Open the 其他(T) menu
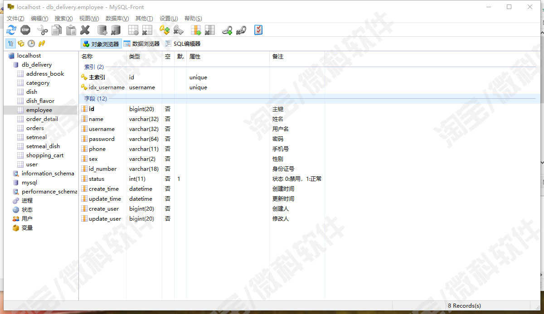 click(x=144, y=19)
